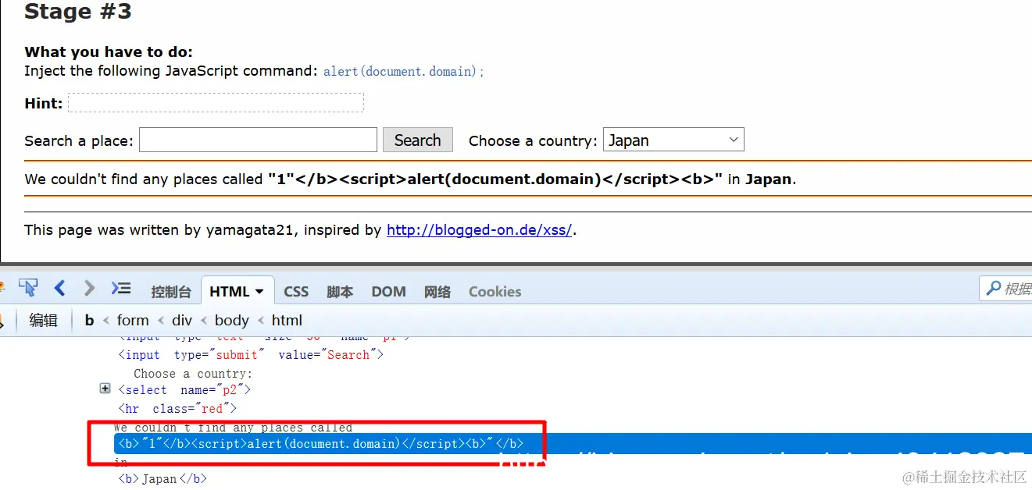Click the Hint field
1032x490 pixels.
(216, 102)
